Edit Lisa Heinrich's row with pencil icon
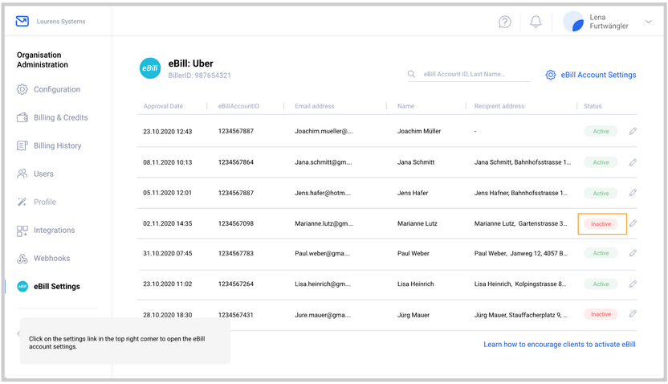The image size is (668, 384). pyautogui.click(x=633, y=284)
